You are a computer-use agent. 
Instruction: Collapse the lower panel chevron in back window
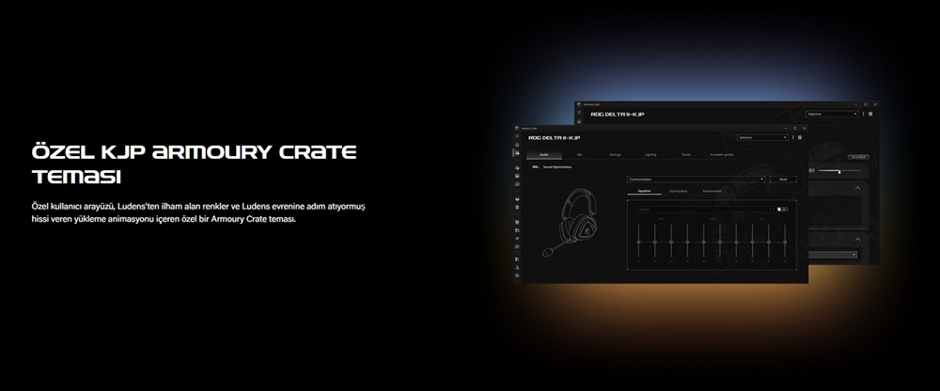[x=857, y=240]
